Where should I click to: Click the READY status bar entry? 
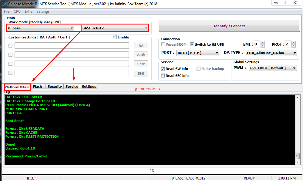click(249, 178)
